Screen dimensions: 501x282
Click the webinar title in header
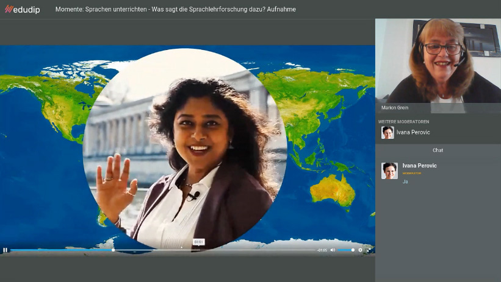175,9
